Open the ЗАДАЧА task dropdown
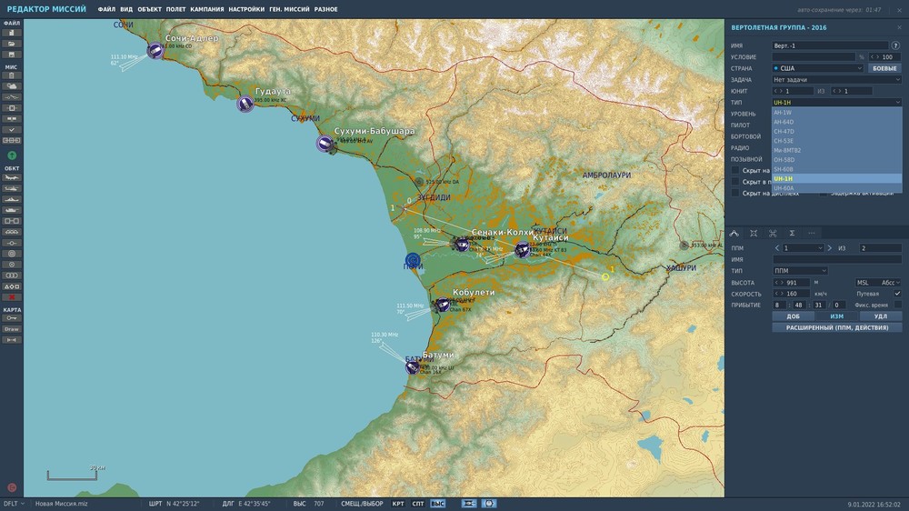 point(836,79)
